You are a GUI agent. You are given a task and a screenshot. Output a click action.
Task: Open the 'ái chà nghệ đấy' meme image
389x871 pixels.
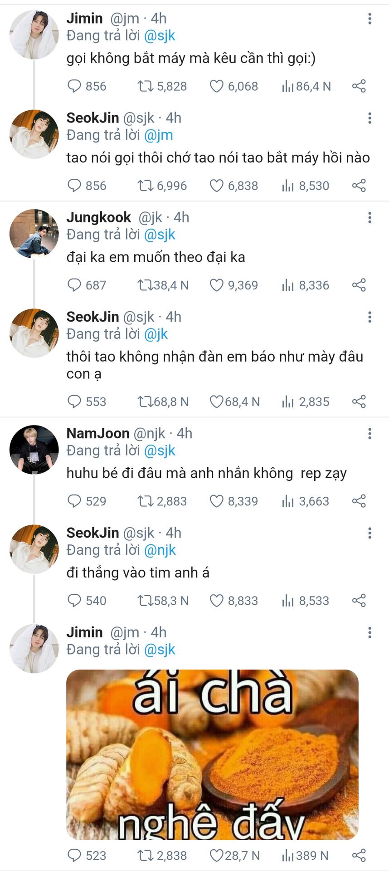[x=213, y=754]
